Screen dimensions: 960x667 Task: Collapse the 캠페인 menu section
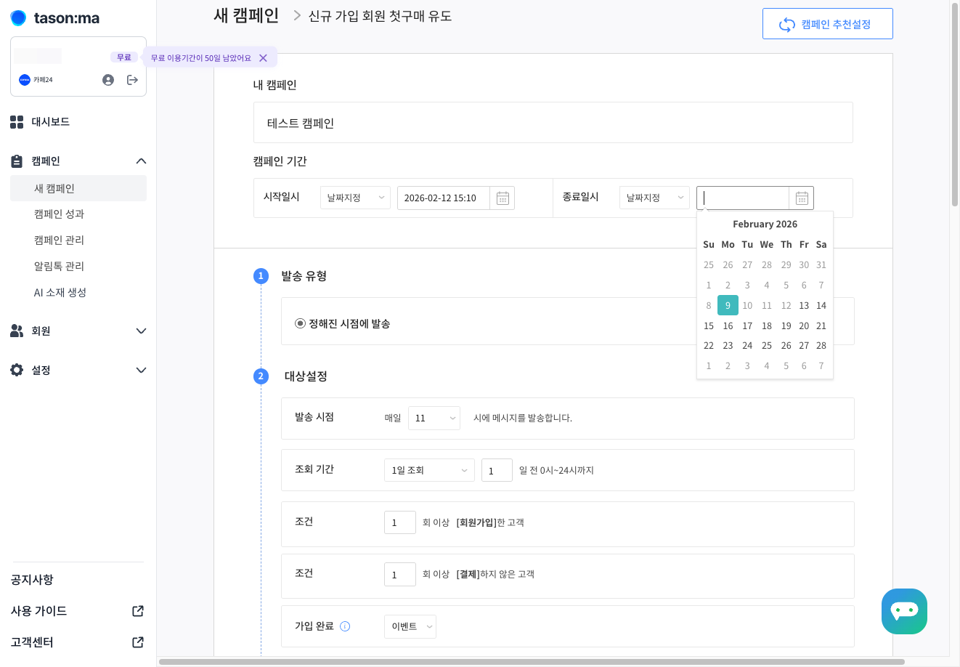pos(141,161)
